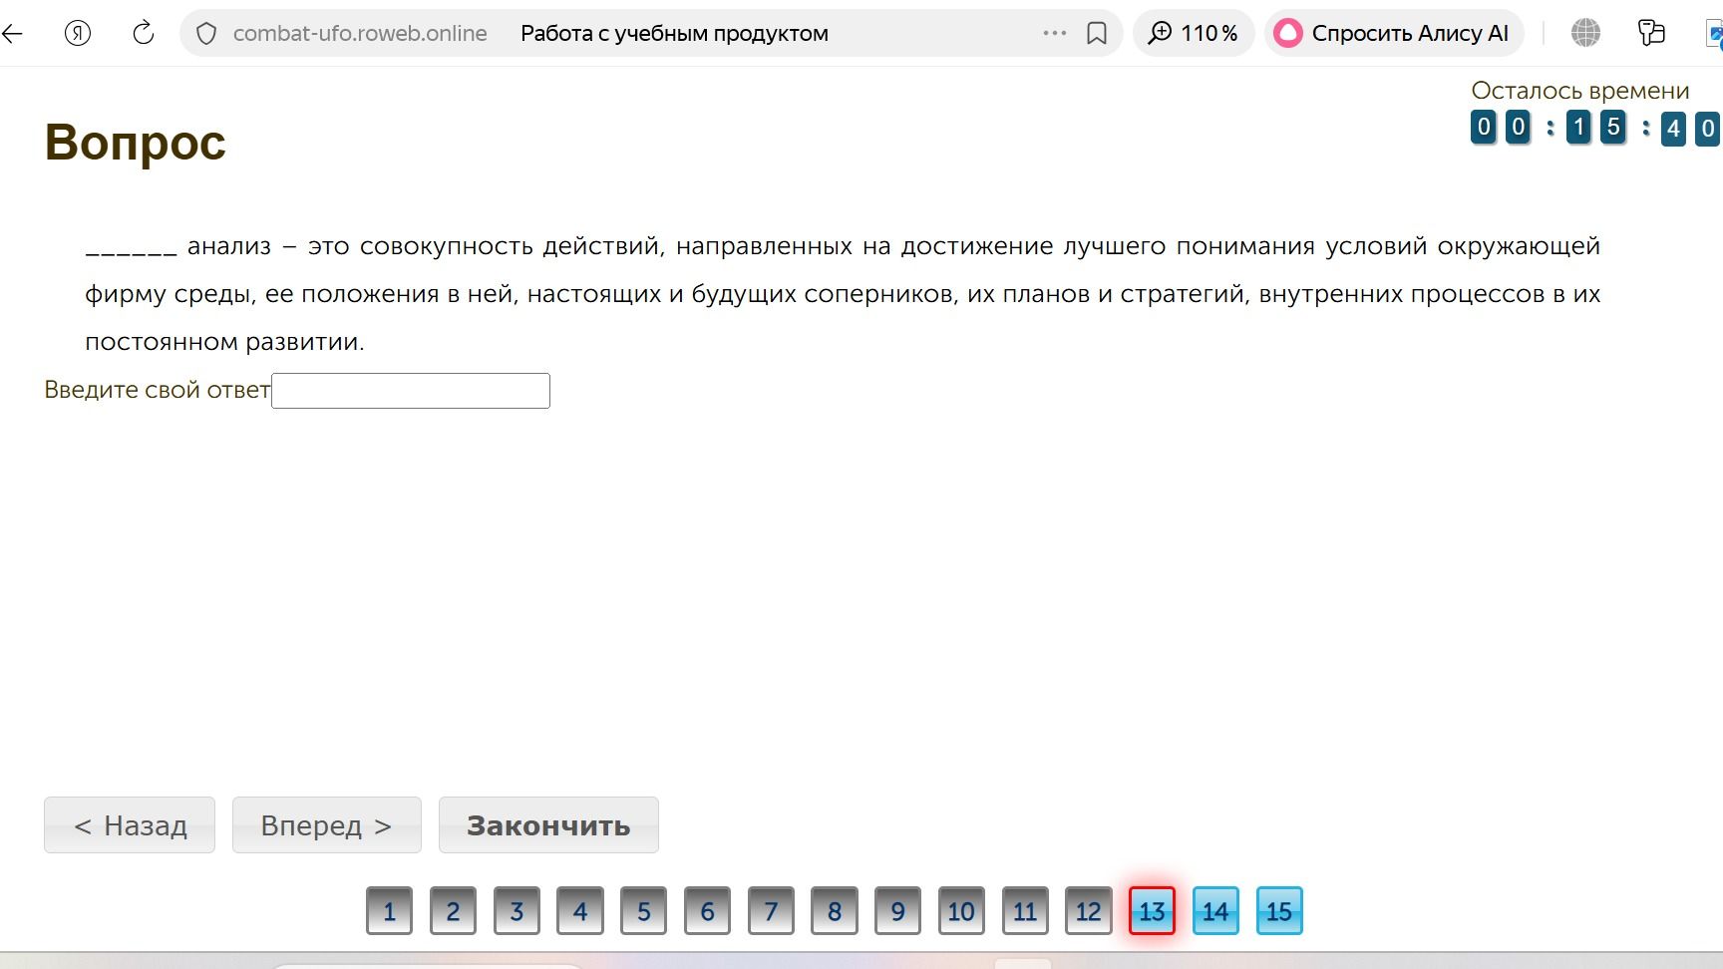This screenshot has height=969, width=1723.
Task: Jump to question 9
Action: (898, 910)
